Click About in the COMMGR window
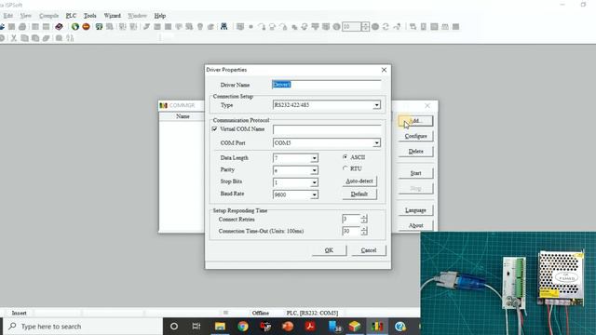The width and height of the screenshot is (596, 335). click(416, 225)
